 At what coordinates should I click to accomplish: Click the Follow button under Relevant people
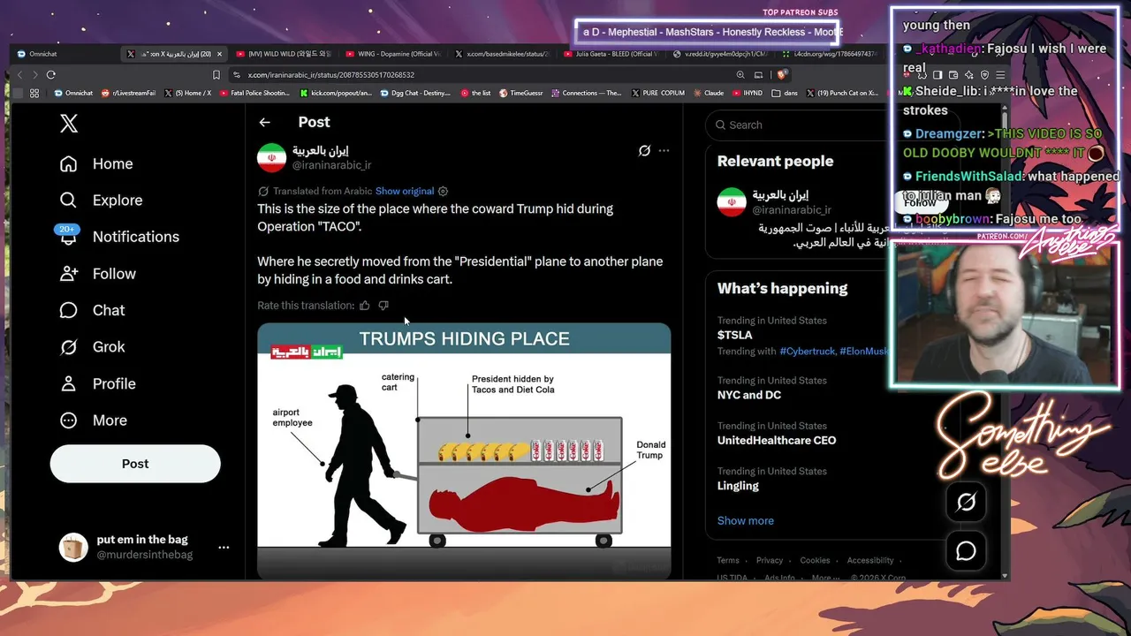click(x=920, y=201)
